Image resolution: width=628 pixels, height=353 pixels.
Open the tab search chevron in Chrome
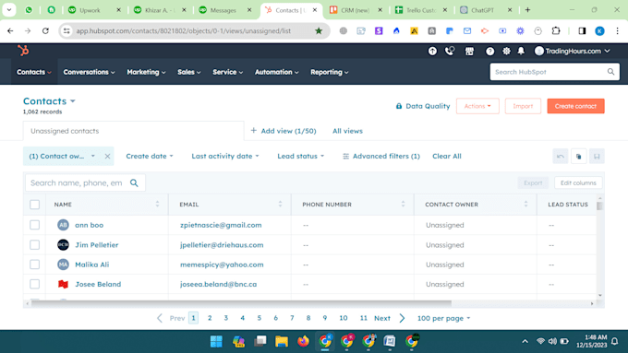click(x=9, y=10)
